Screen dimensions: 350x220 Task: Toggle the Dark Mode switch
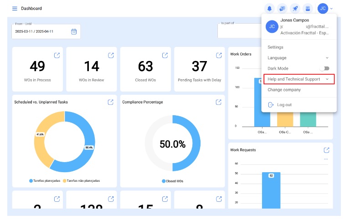click(324, 68)
